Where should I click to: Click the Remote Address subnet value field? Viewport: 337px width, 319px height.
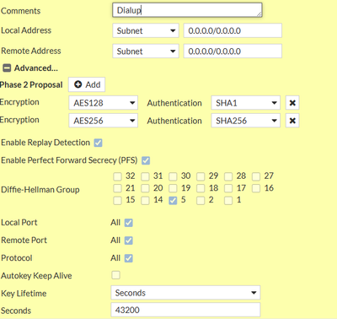233,51
